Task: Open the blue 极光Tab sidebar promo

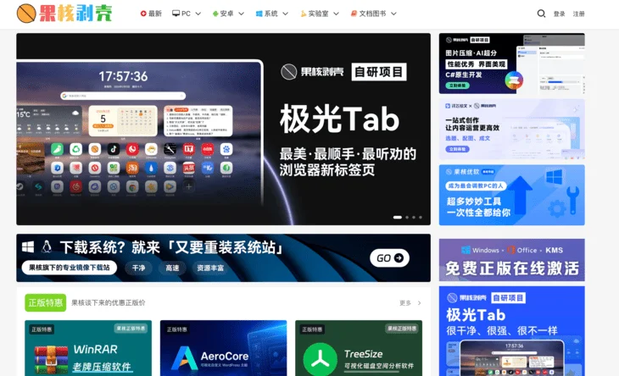Action: tap(511, 331)
